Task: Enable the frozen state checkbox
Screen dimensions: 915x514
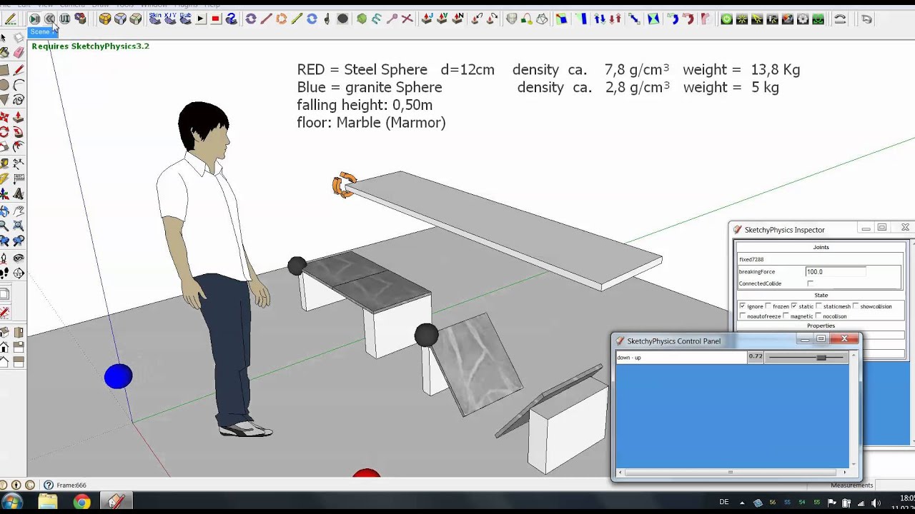Action: pyautogui.click(x=768, y=306)
